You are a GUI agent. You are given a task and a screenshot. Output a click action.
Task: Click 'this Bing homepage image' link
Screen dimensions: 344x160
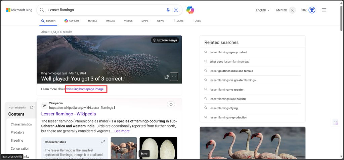pos(85,89)
